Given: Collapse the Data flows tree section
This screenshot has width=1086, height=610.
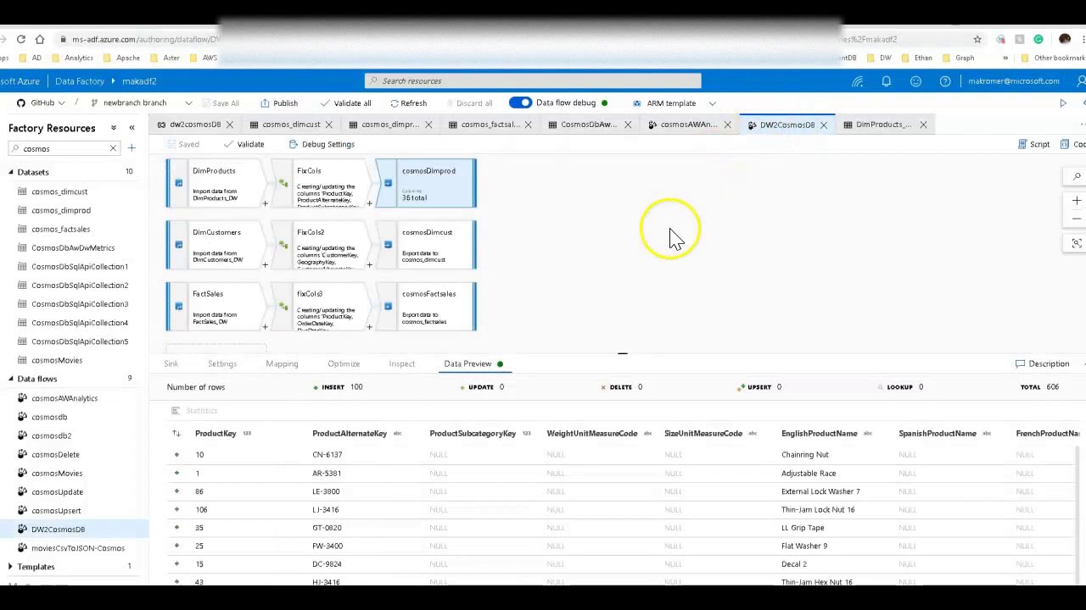Looking at the screenshot, I should [x=11, y=379].
